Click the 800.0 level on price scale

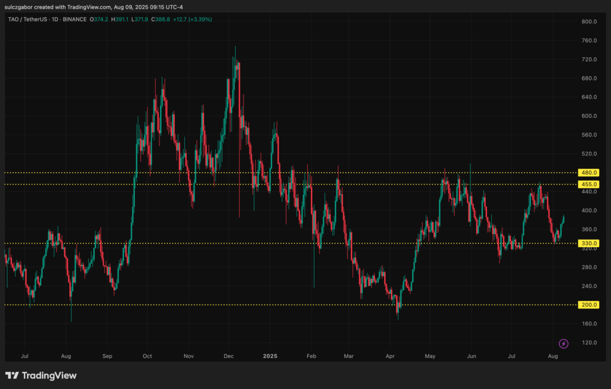pyautogui.click(x=589, y=21)
